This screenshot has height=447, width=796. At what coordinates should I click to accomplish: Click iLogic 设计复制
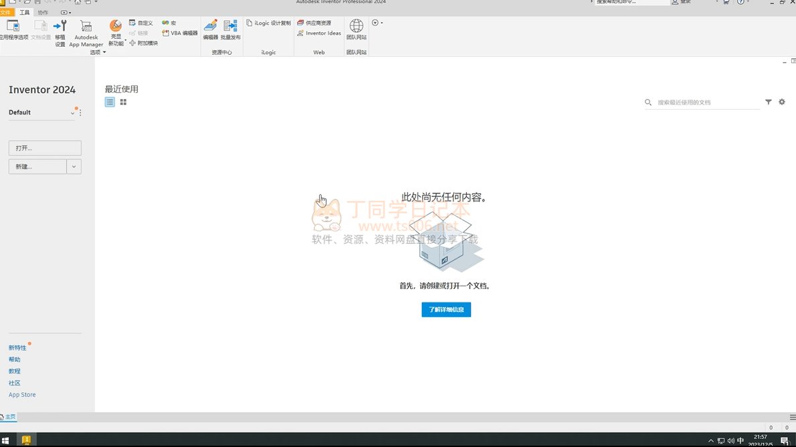coord(269,23)
